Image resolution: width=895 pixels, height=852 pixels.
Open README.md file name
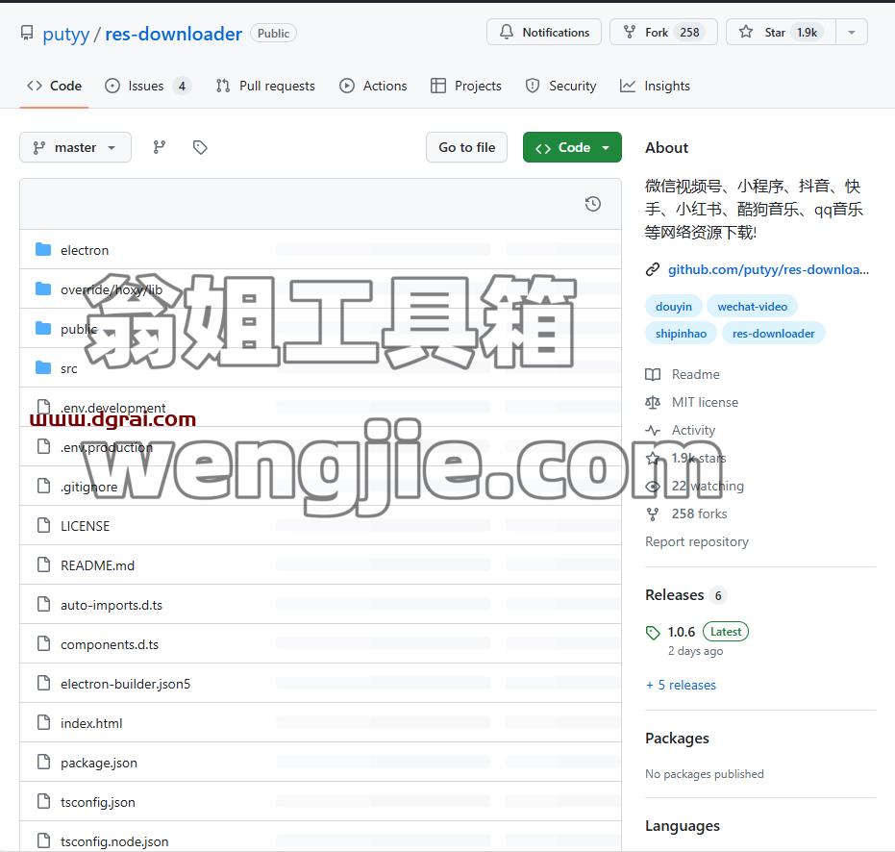[98, 565]
